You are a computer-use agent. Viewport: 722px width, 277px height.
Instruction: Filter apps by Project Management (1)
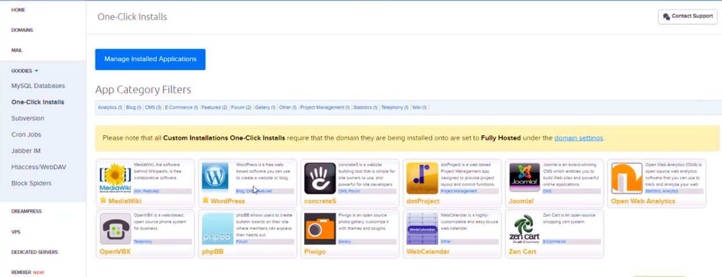325,108
